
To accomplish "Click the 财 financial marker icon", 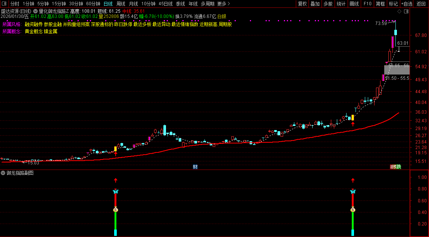I will coord(195,167).
